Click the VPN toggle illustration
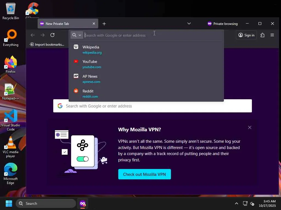 pyautogui.click(x=82, y=159)
